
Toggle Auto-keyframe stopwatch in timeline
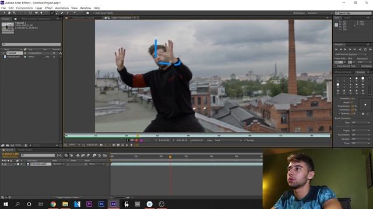(100, 155)
